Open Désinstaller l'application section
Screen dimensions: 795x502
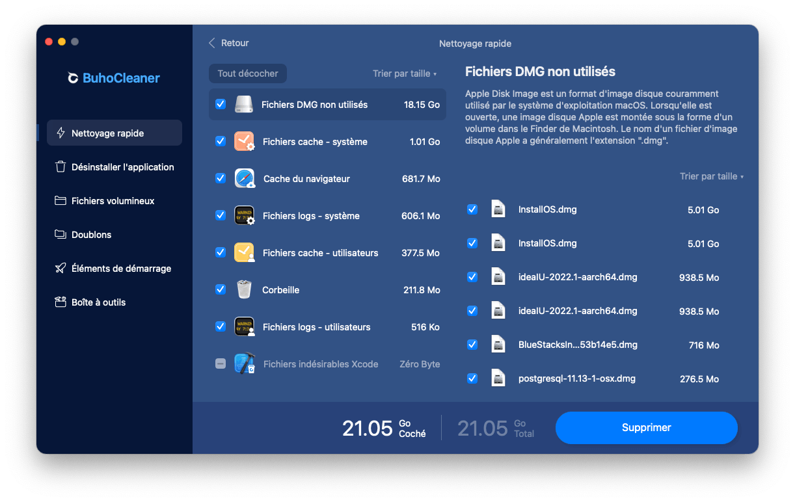(x=115, y=166)
